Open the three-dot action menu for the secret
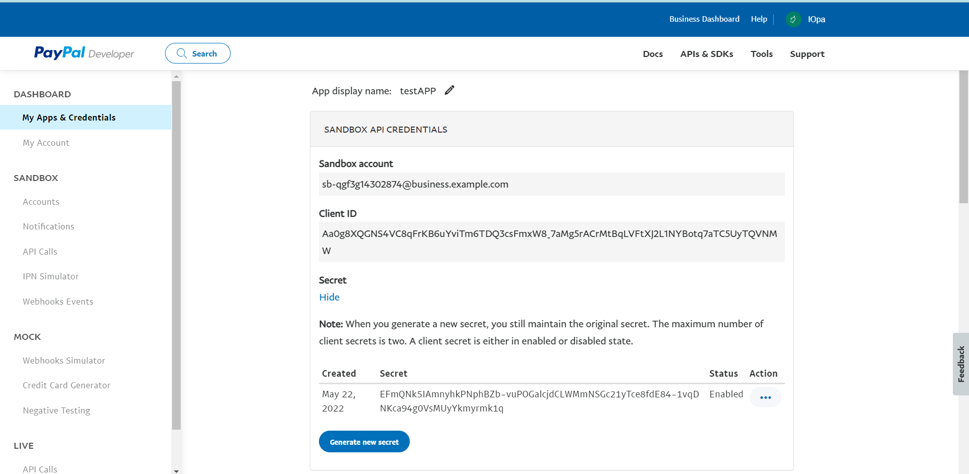 765,397
